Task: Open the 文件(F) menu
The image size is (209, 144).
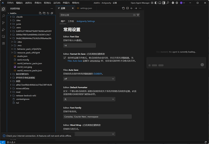Action: point(10,3)
